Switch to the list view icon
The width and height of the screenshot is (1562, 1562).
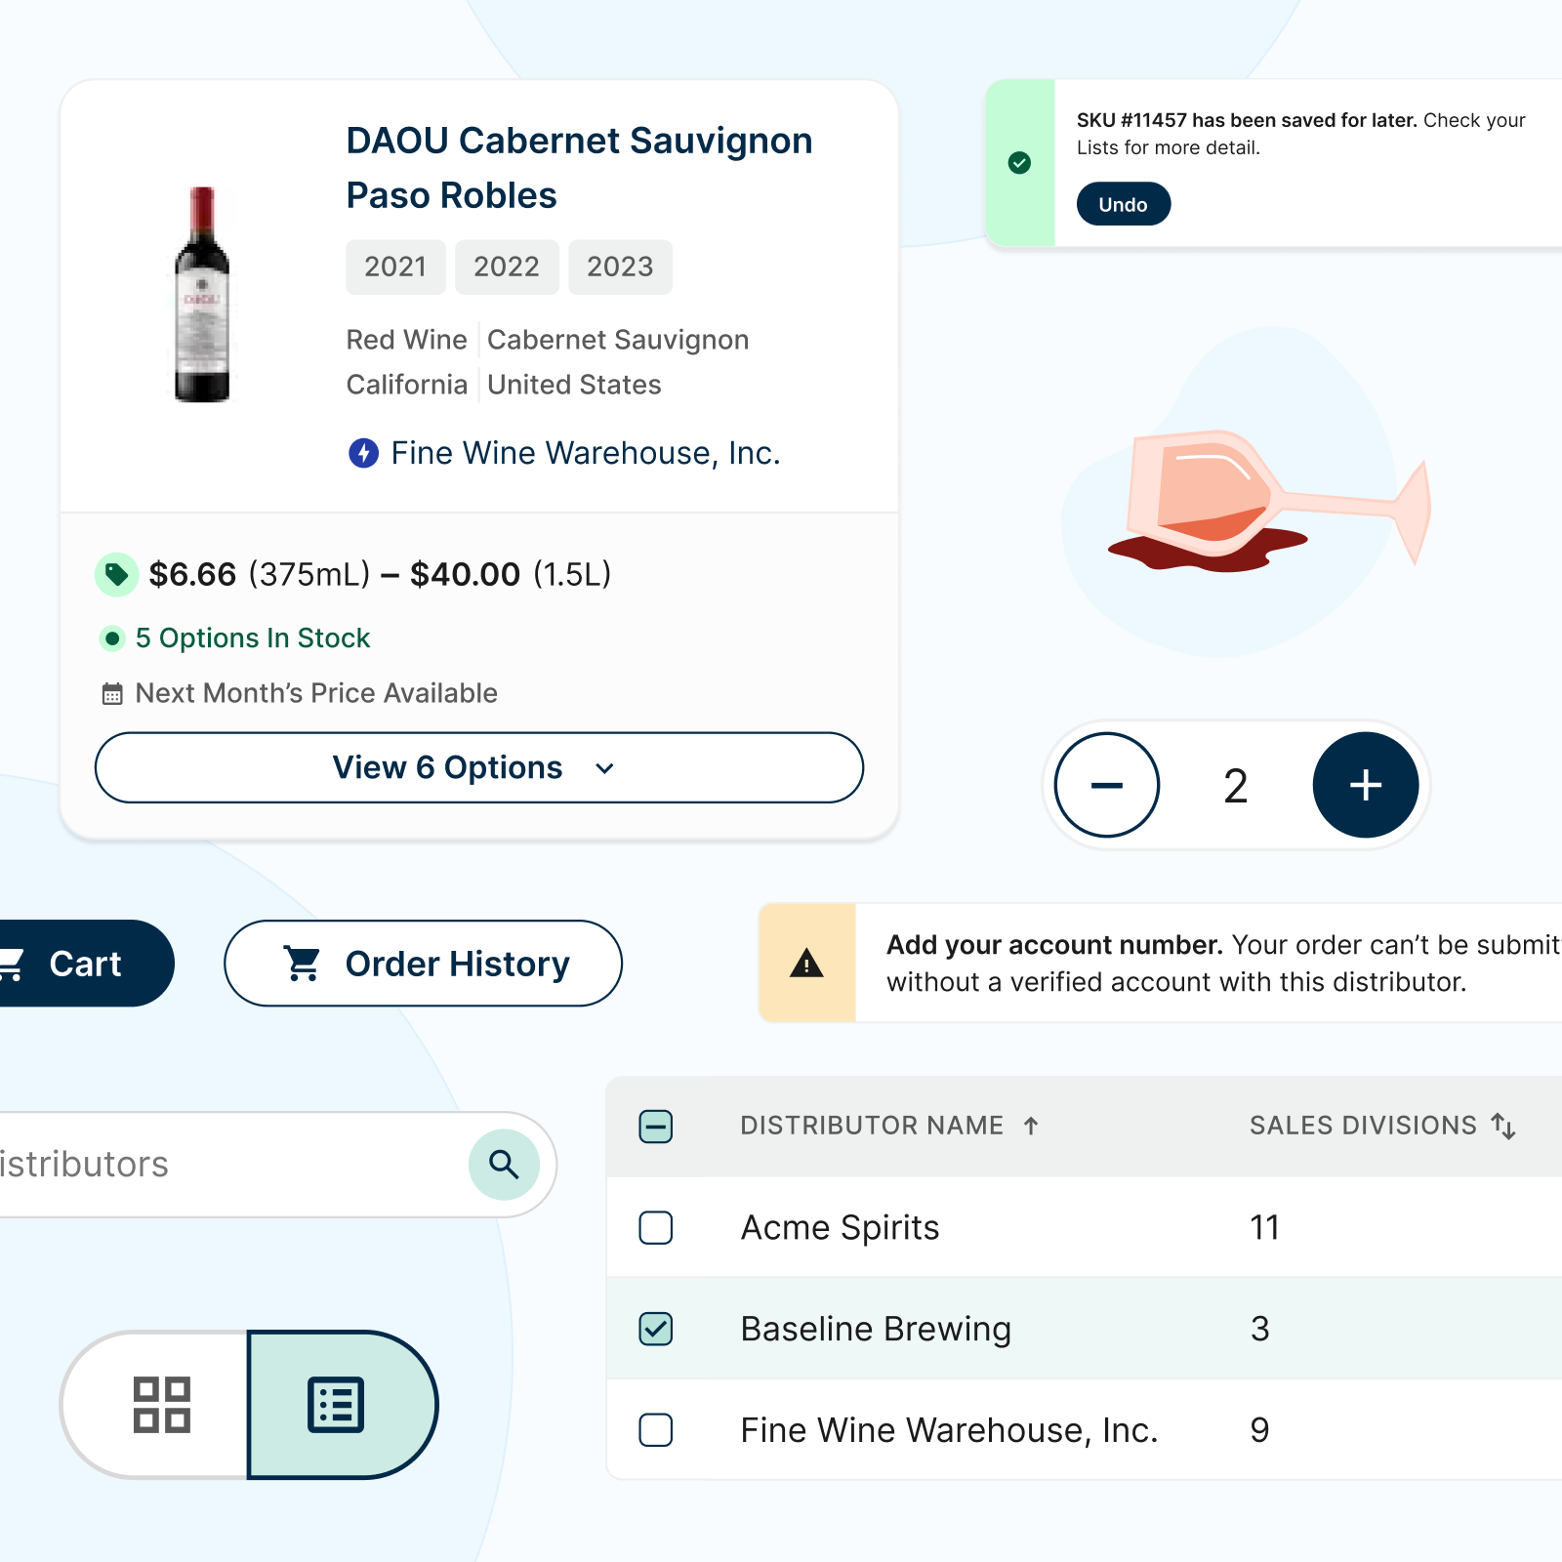click(x=336, y=1403)
